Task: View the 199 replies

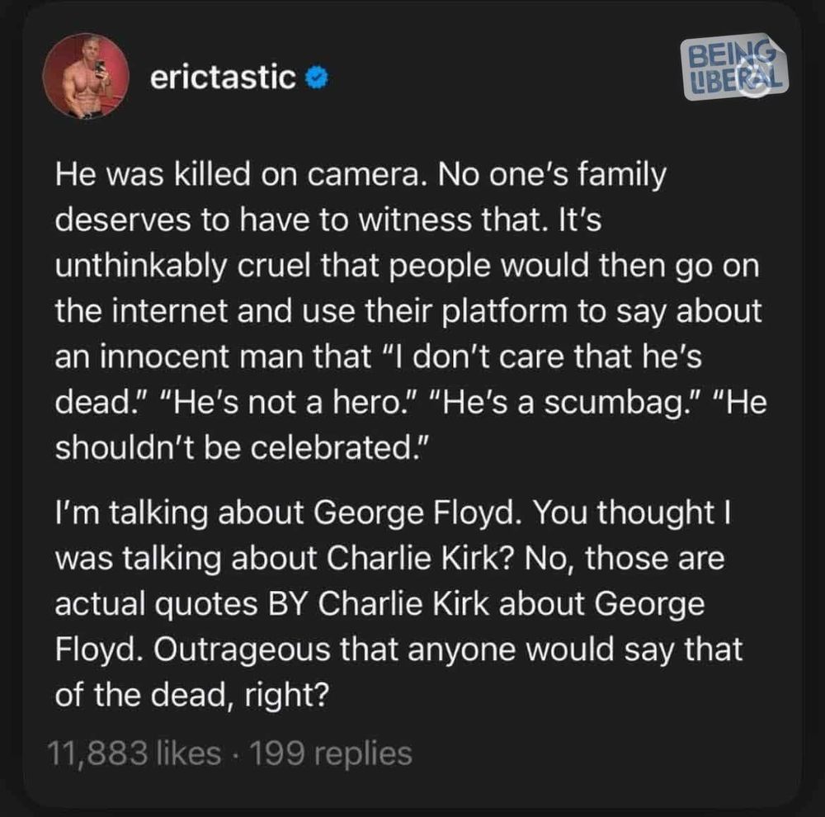Action: pyautogui.click(x=332, y=753)
